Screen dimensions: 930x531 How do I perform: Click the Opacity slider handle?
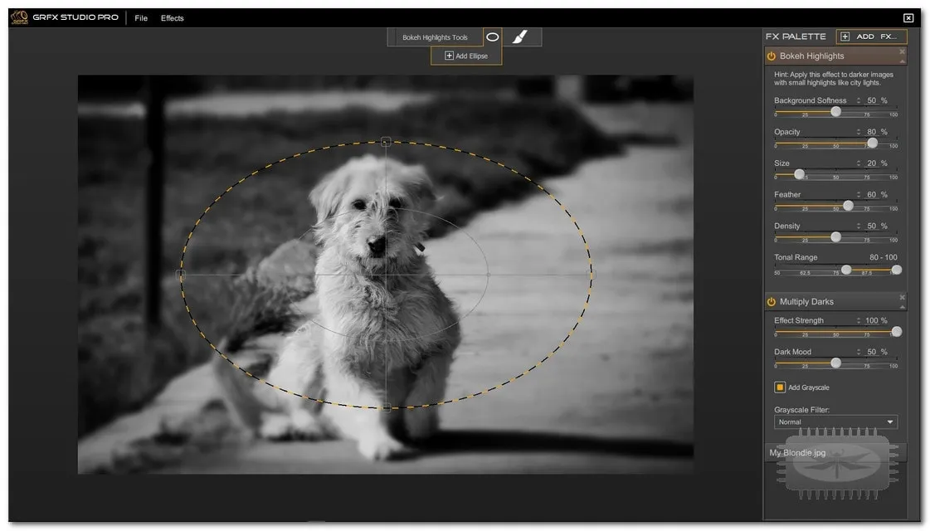[873, 143]
